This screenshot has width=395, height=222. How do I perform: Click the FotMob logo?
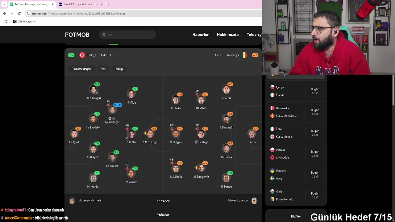[x=77, y=35]
